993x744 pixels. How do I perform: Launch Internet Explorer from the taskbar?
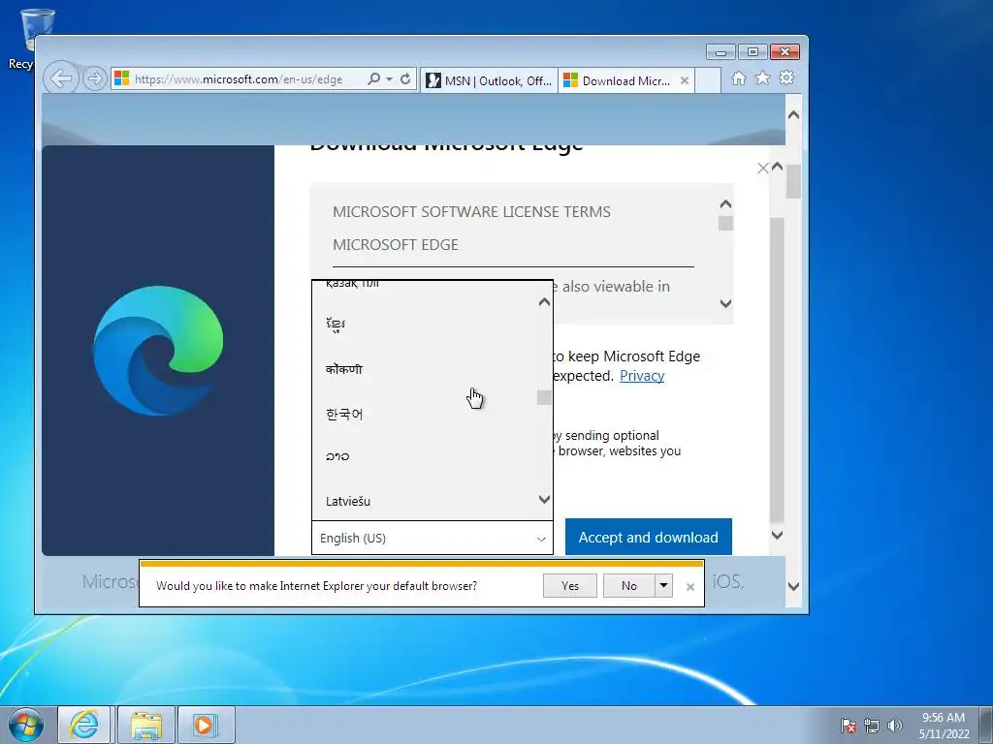click(84, 725)
